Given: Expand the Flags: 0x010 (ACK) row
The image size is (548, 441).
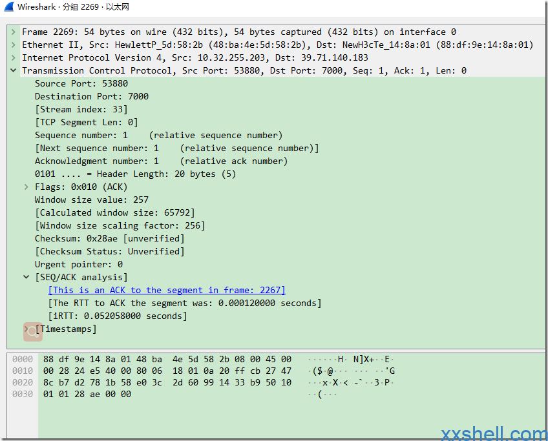Looking at the screenshot, I should click(26, 187).
